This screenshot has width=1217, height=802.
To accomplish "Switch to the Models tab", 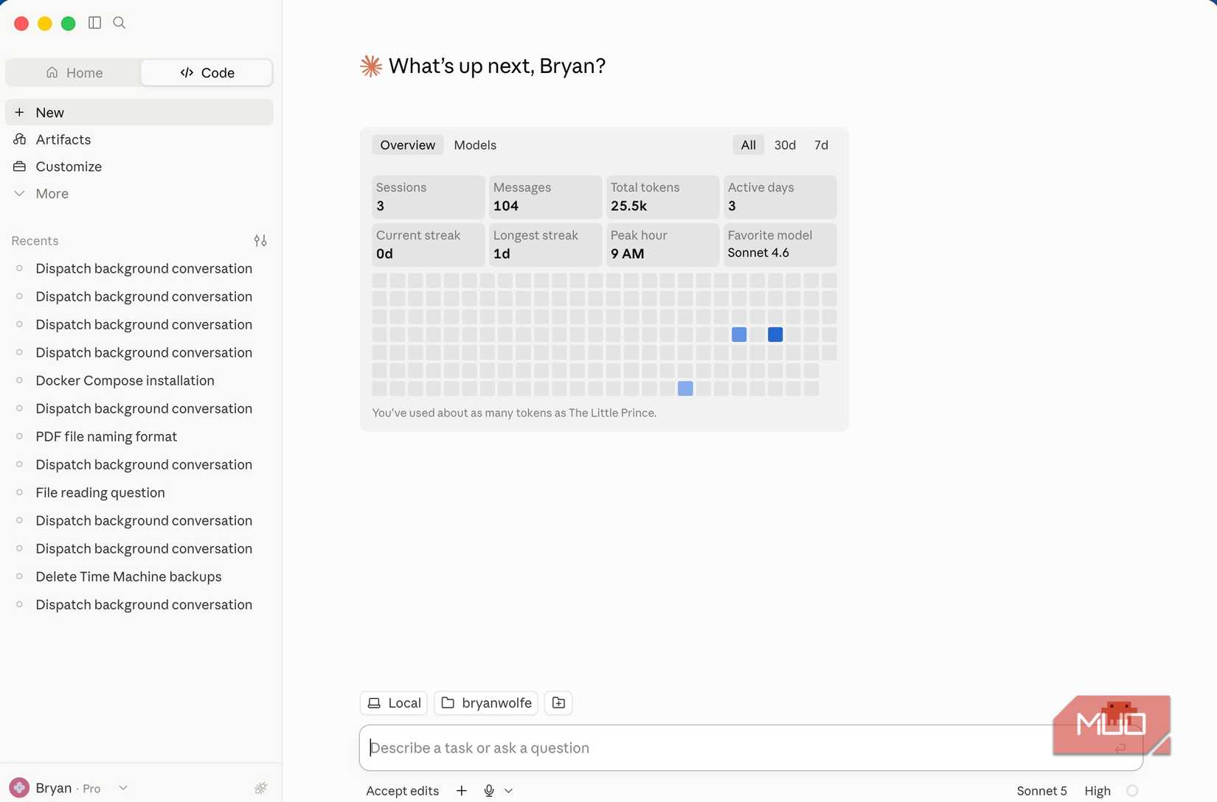I will pyautogui.click(x=475, y=145).
